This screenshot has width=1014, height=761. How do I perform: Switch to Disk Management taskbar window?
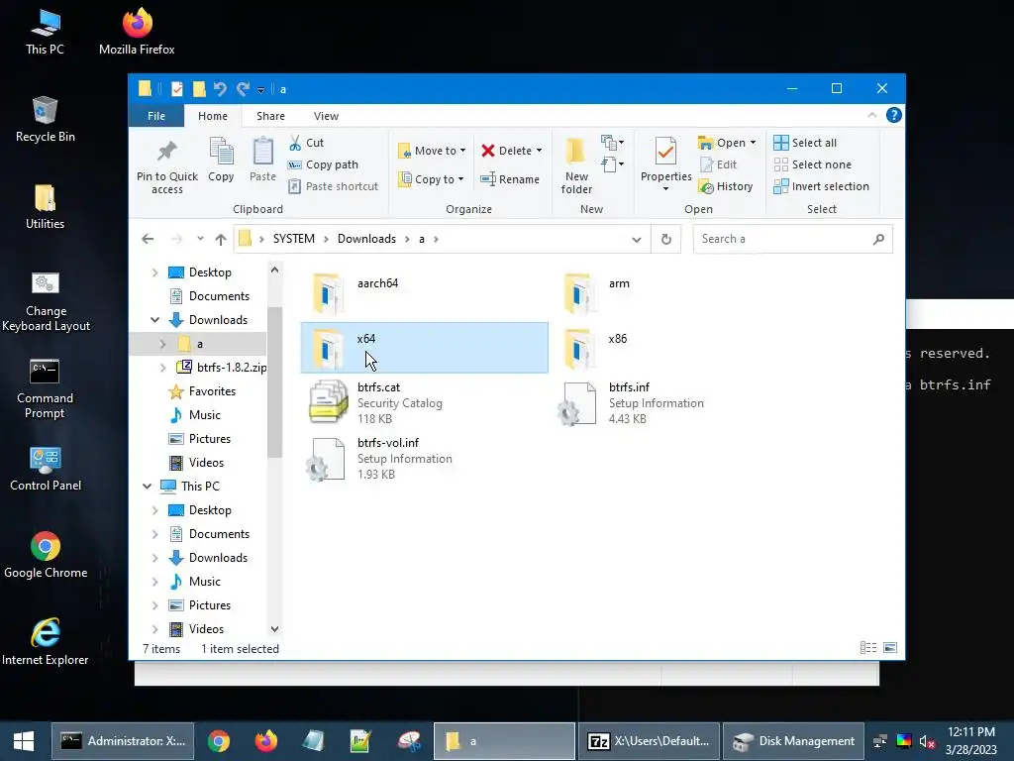pos(793,741)
